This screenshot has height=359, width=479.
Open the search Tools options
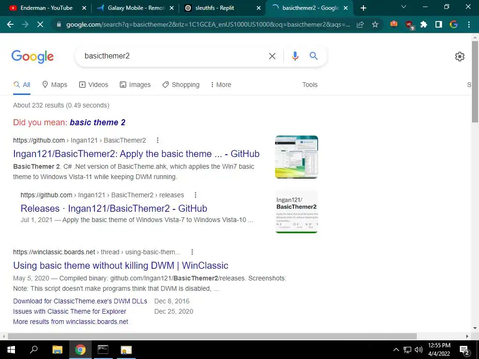pos(310,85)
